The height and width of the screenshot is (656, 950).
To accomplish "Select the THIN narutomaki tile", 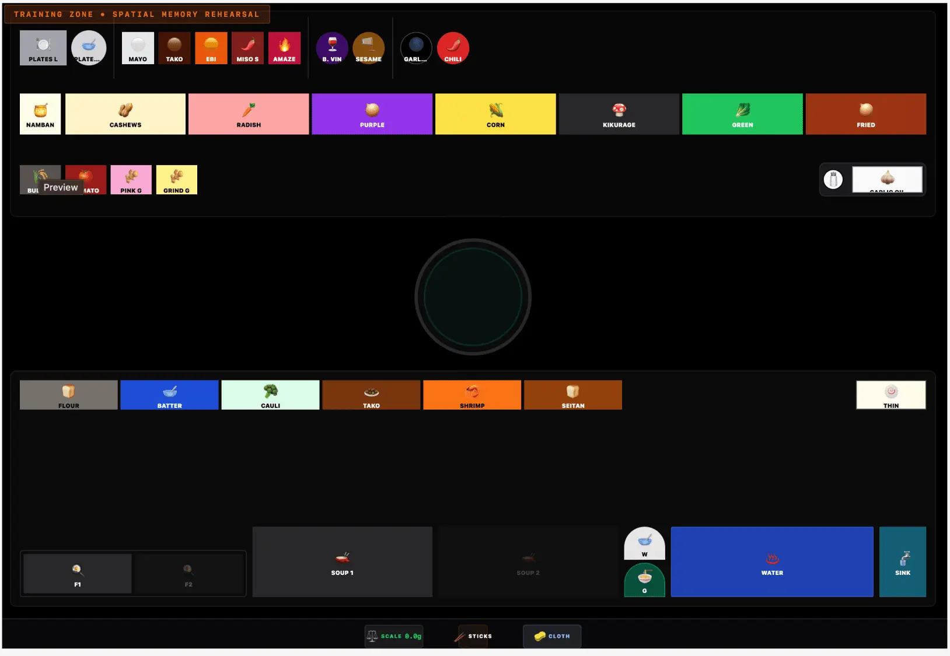I will 891,395.
